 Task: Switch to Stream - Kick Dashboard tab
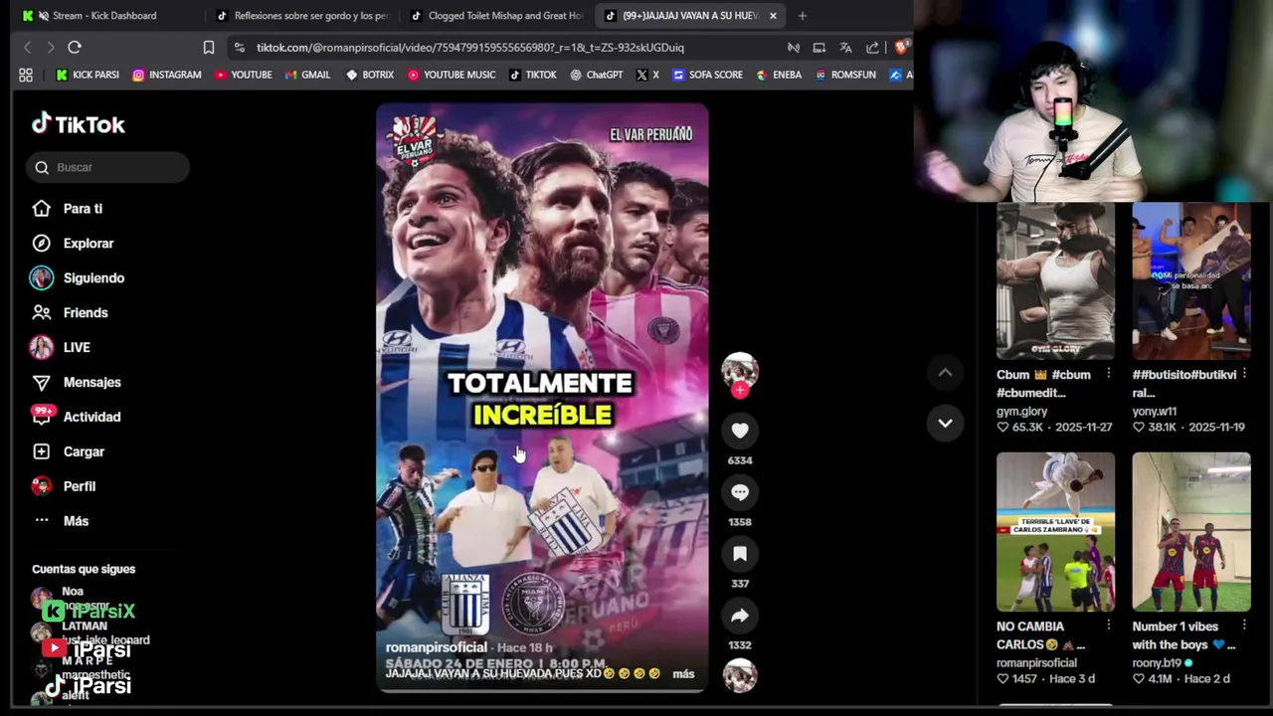103,16
